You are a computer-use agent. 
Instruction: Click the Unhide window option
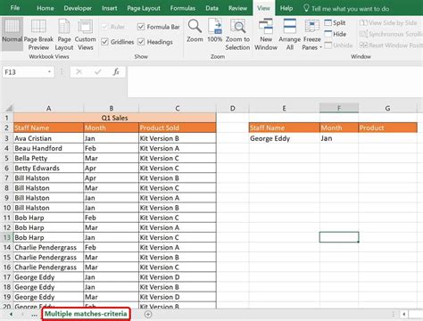click(338, 45)
